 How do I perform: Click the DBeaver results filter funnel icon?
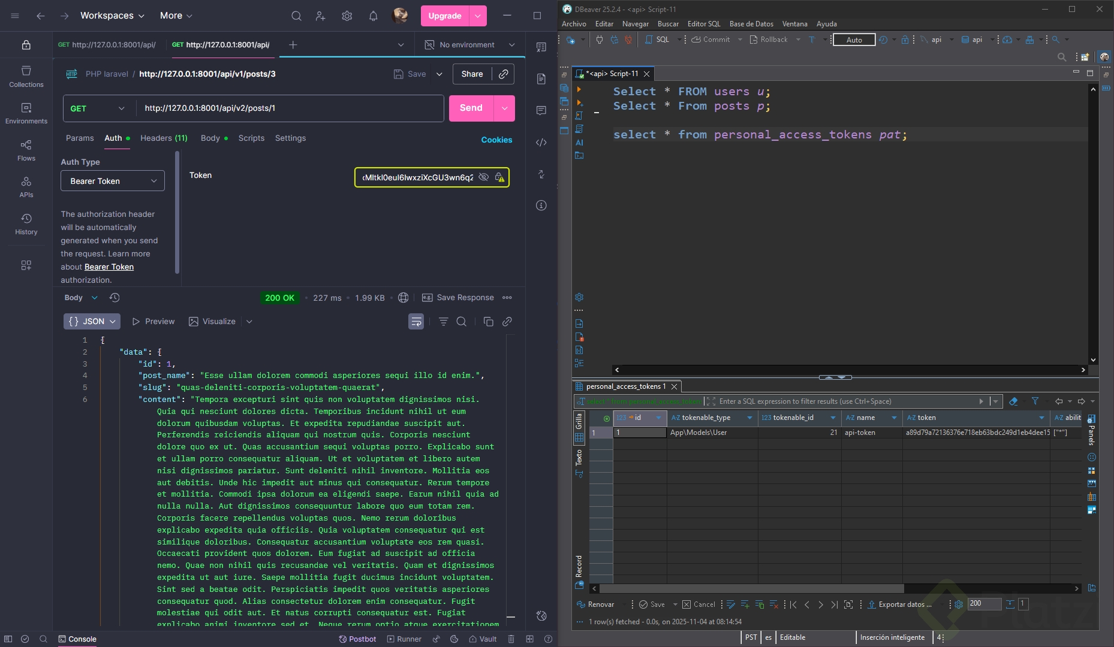click(x=1035, y=401)
